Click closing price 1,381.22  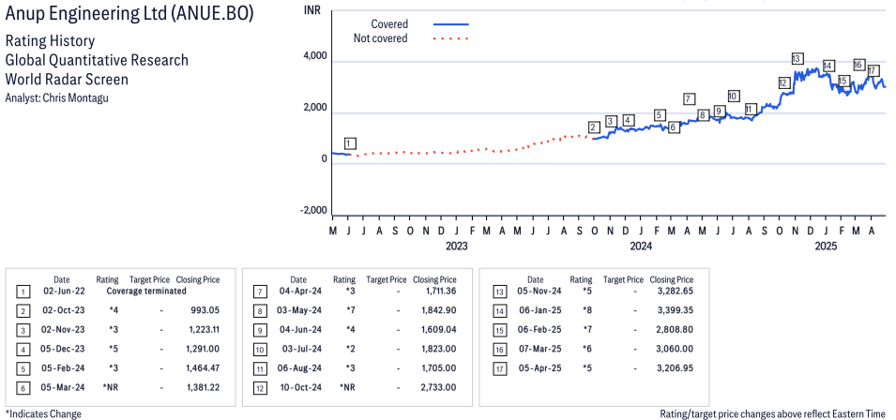[204, 388]
